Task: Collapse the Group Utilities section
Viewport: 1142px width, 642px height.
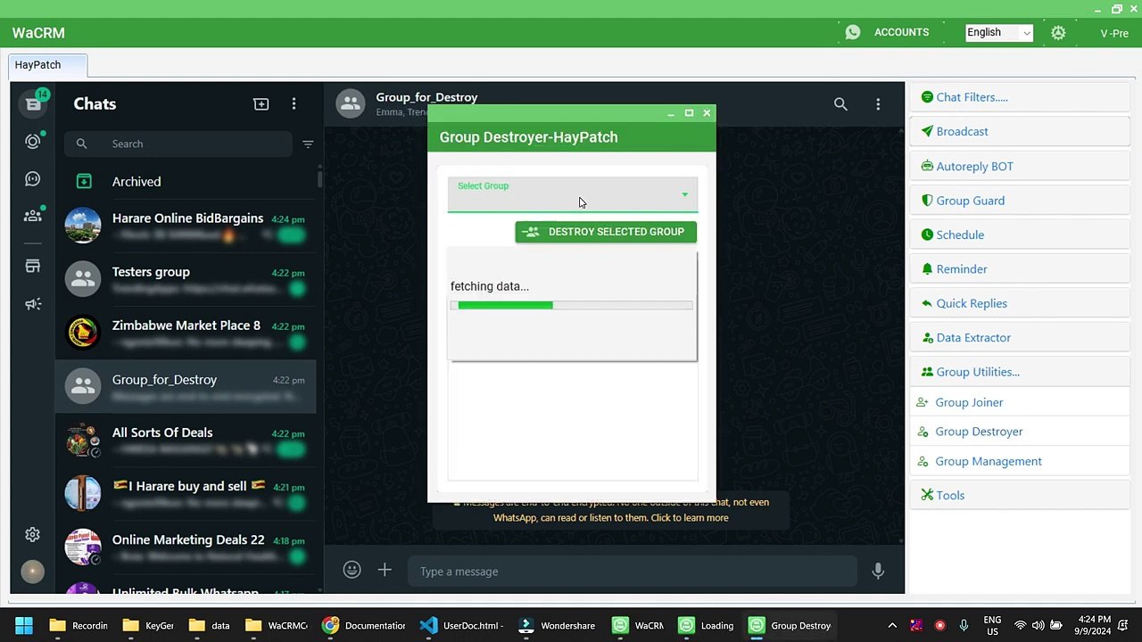Action: click(1020, 372)
